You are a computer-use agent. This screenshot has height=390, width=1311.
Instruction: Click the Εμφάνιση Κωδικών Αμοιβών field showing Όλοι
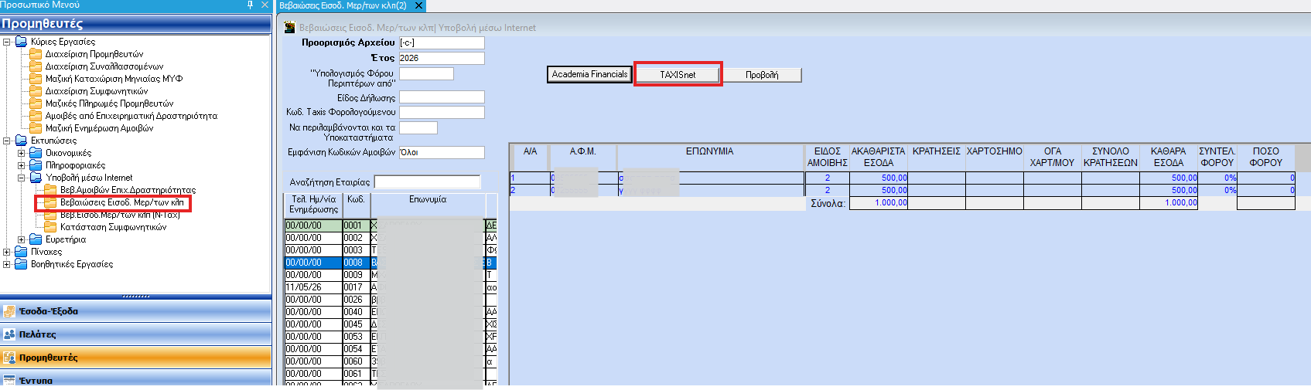pyautogui.click(x=442, y=152)
